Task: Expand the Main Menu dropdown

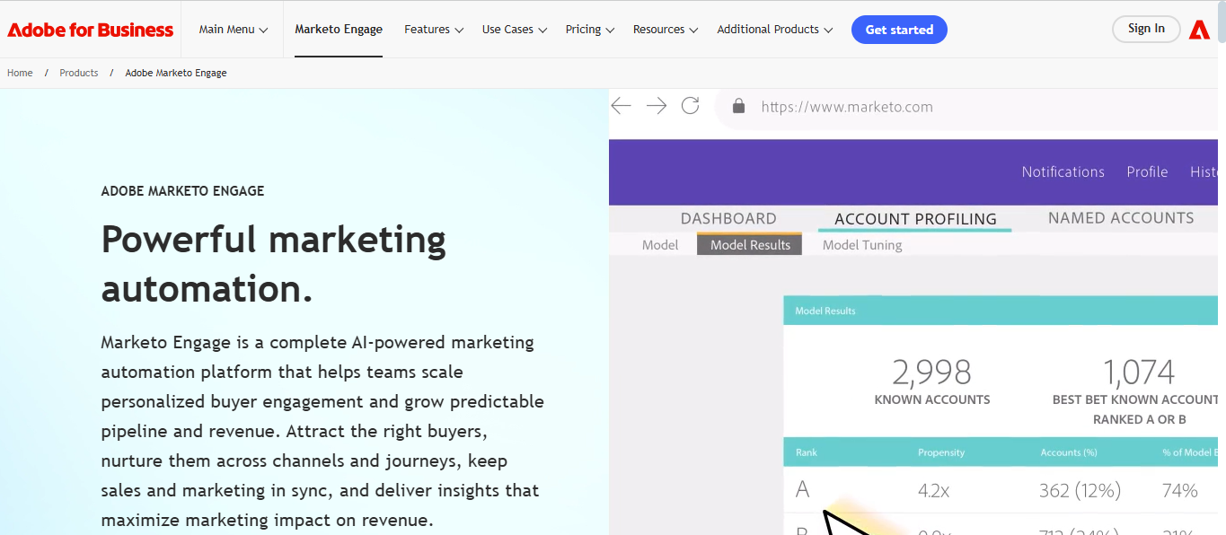Action: coord(234,30)
